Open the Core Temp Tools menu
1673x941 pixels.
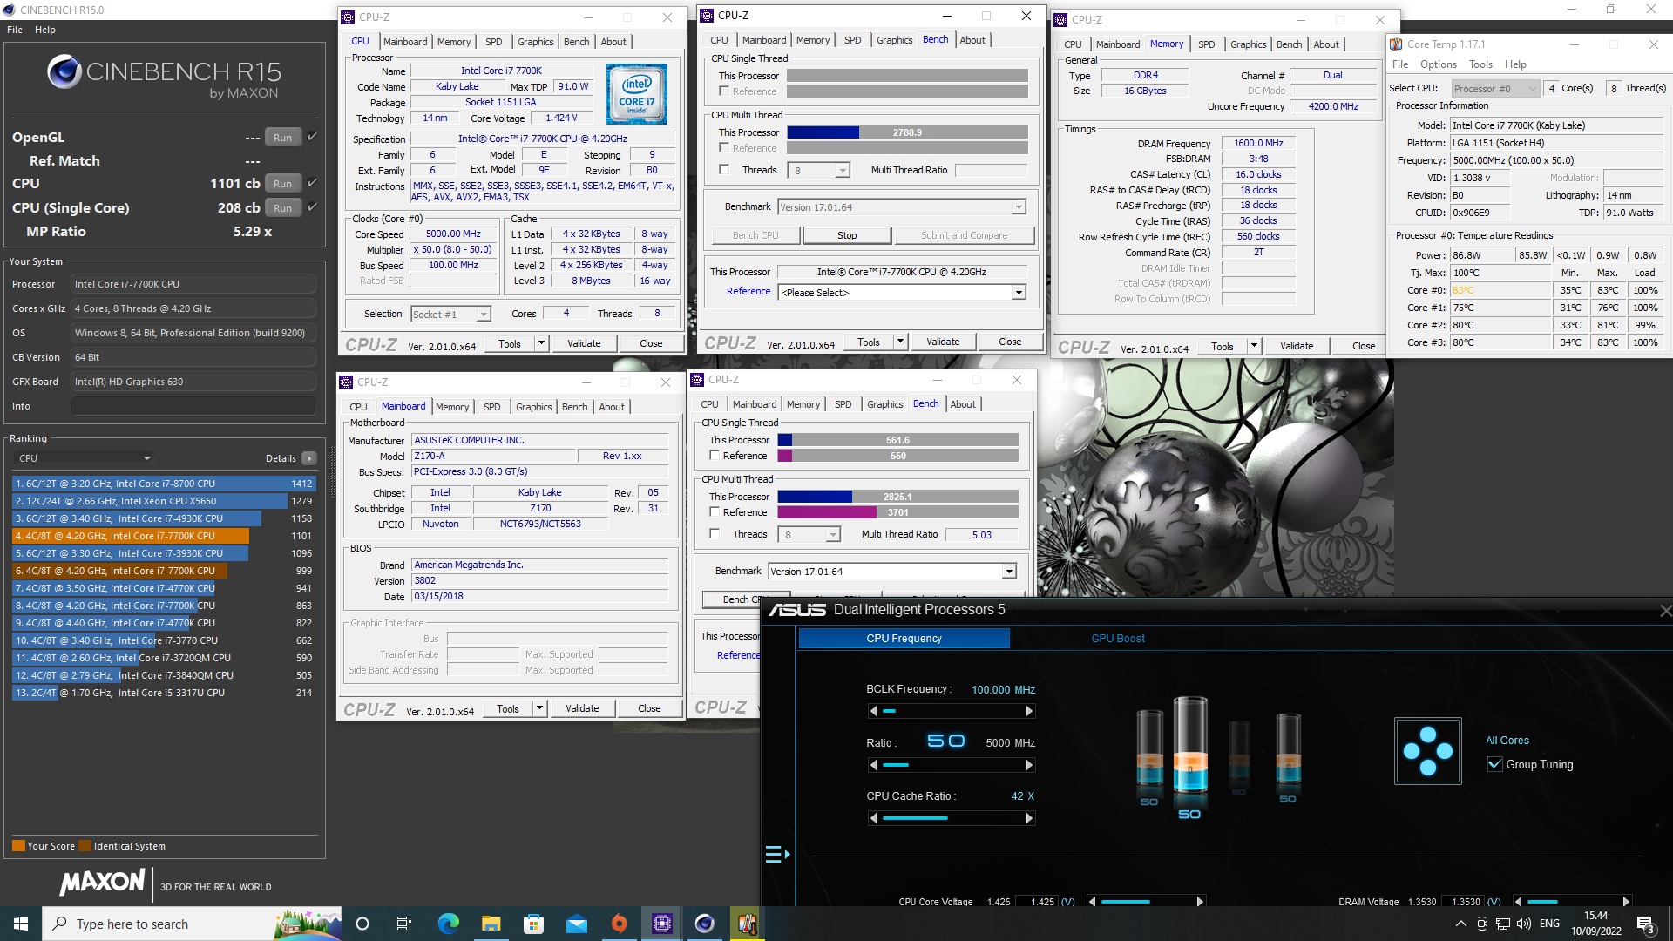coord(1480,64)
